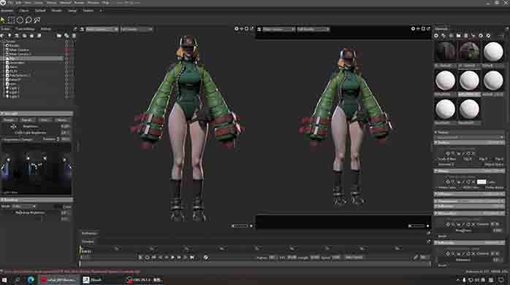
Task: Switch to OBS in the taskbar
Action: (144, 279)
